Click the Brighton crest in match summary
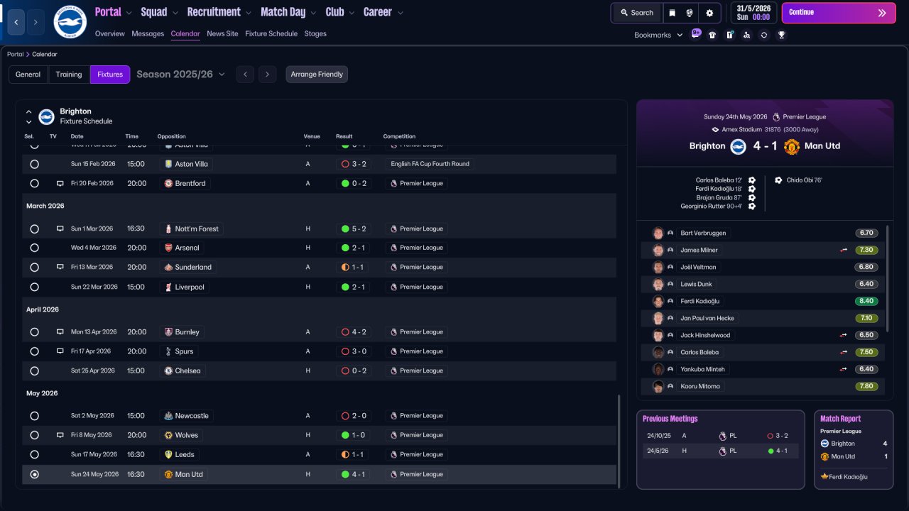 point(738,146)
